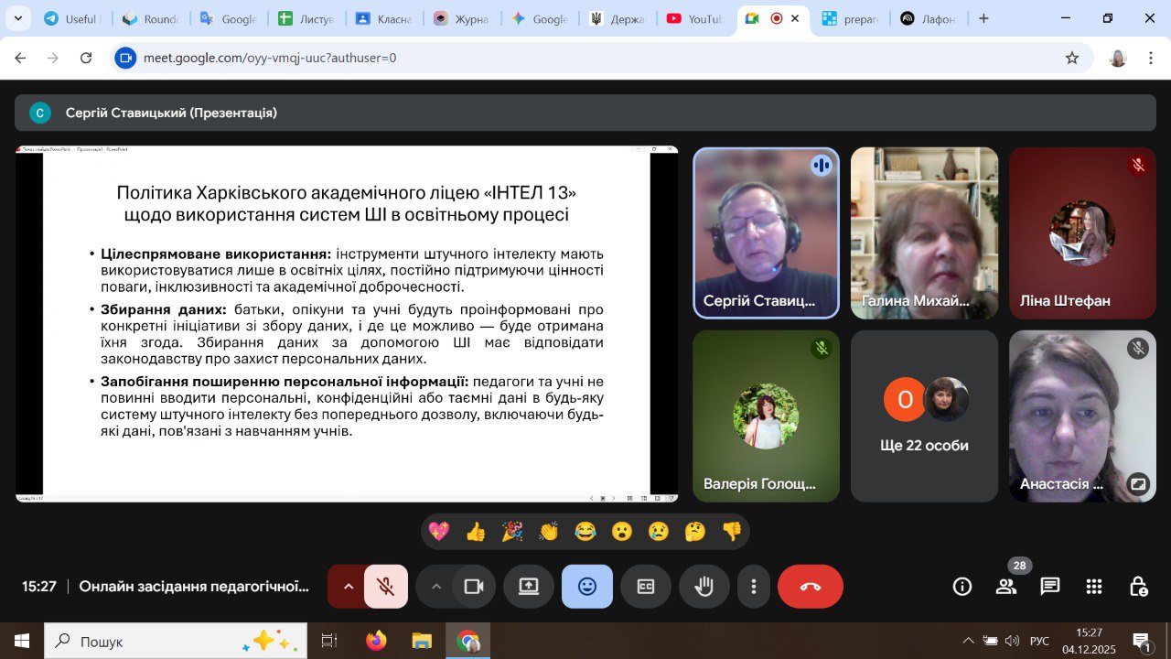Screen dimensions: 1171x659
Task: Turn on closed captions
Action: pos(646,587)
